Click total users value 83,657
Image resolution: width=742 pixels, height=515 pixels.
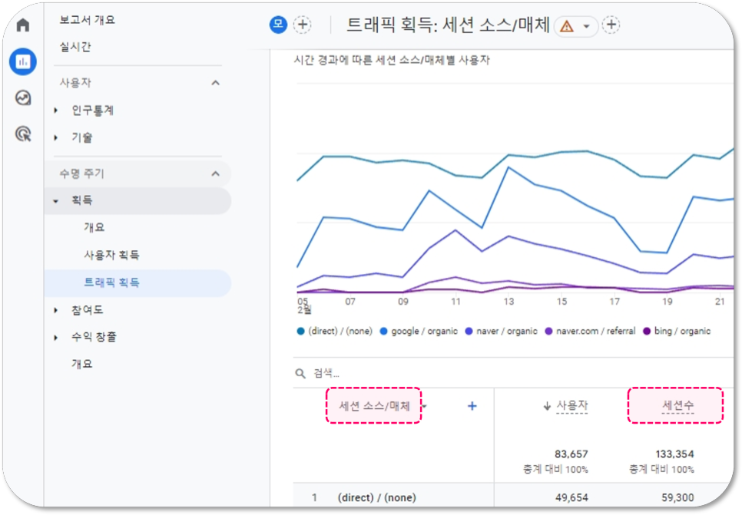point(571,454)
